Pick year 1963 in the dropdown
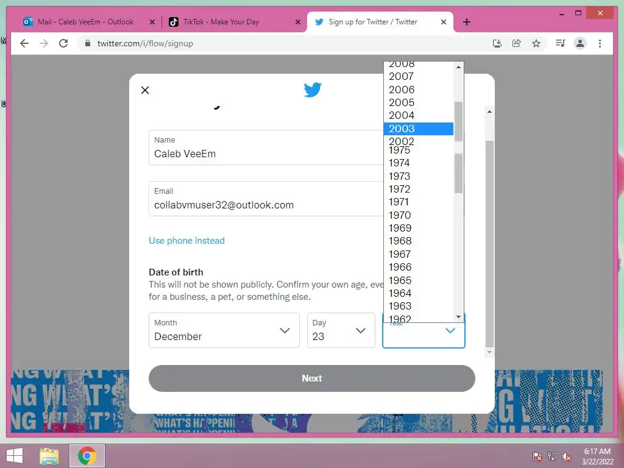 [x=419, y=306]
